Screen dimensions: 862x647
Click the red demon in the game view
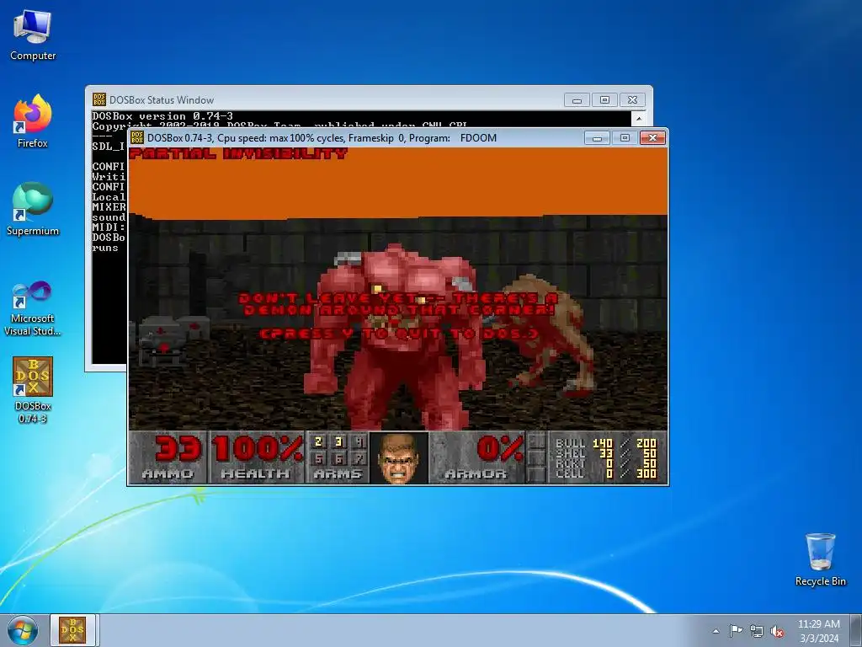[395, 335]
